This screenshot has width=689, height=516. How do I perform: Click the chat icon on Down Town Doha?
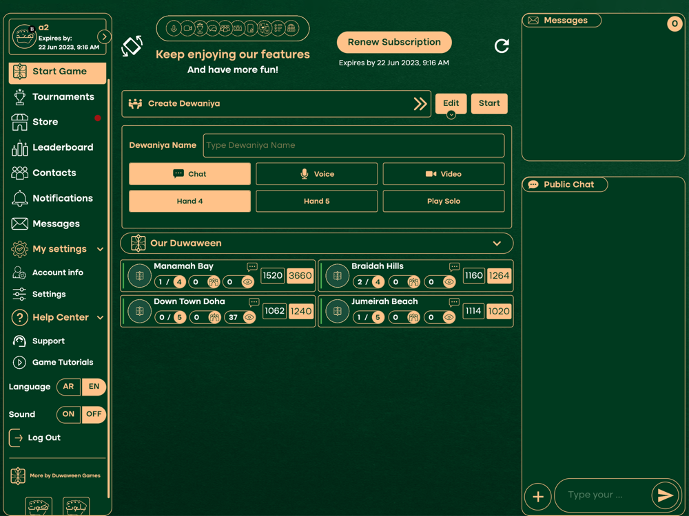click(x=254, y=302)
